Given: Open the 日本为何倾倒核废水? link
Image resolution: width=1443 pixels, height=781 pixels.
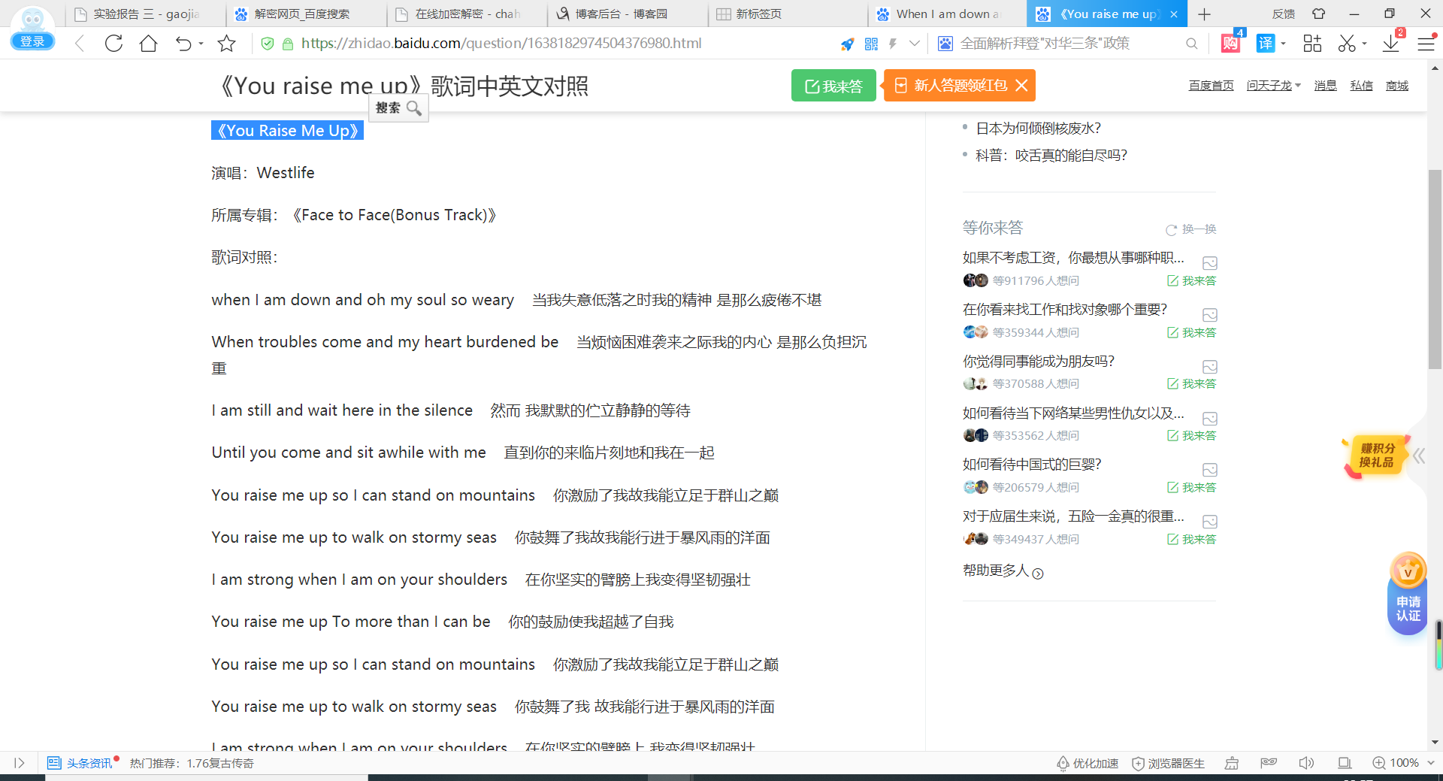Looking at the screenshot, I should click(1038, 129).
